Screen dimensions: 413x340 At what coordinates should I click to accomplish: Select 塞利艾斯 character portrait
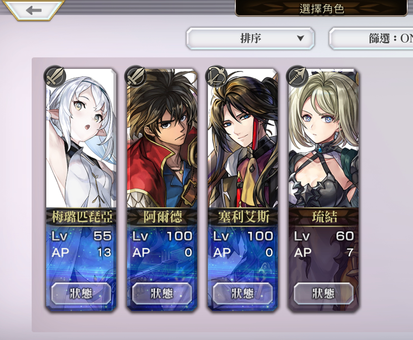click(x=243, y=138)
